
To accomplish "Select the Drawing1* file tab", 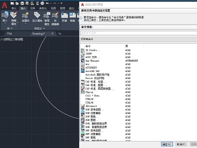I will pyautogui.click(x=39, y=34).
